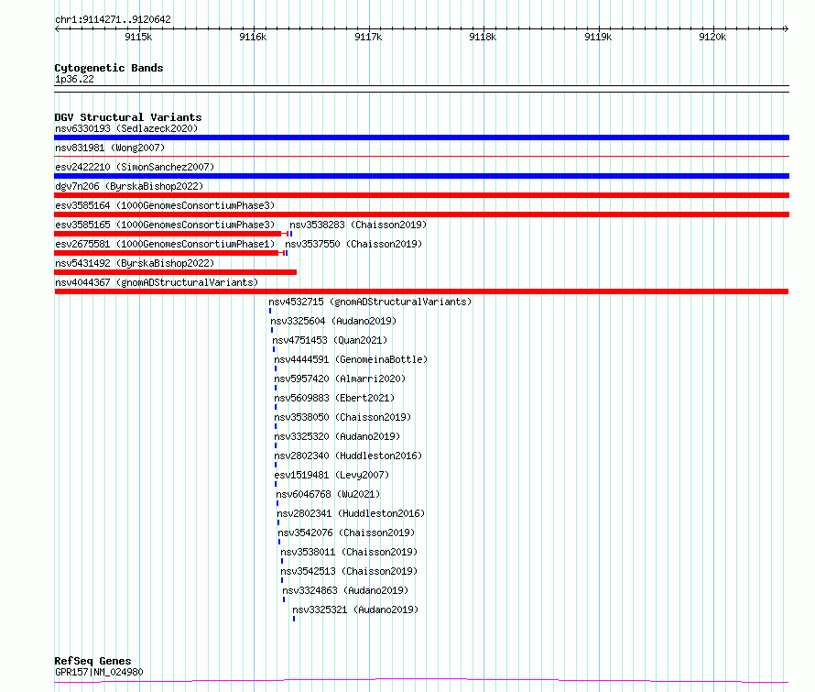Open nsv4044367 (gnomADStructuralVariants) entry
This screenshot has width=815, height=692.
click(157, 282)
